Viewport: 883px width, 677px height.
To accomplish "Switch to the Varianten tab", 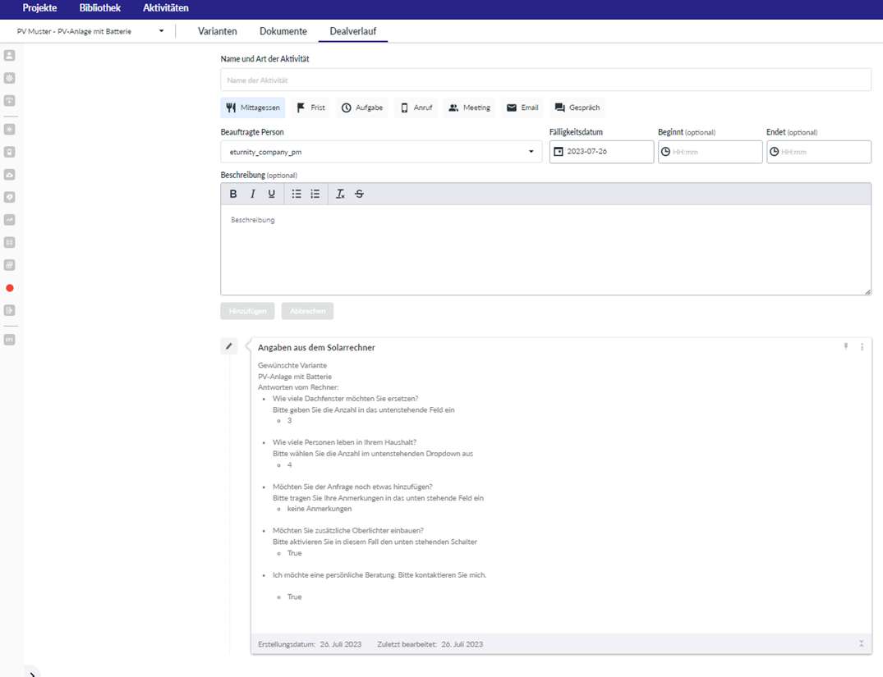I will click(218, 31).
